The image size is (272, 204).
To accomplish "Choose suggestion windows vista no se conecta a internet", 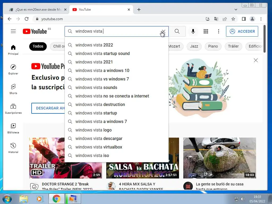I will coord(117,96).
